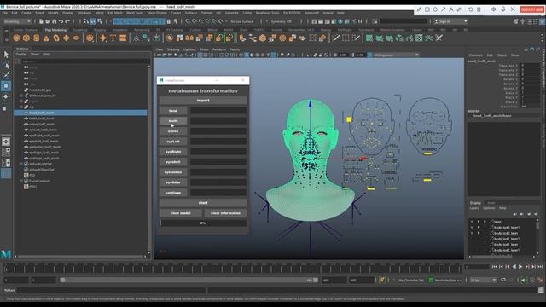Click the New scene icon
546x307 pixels.
tap(41, 21)
